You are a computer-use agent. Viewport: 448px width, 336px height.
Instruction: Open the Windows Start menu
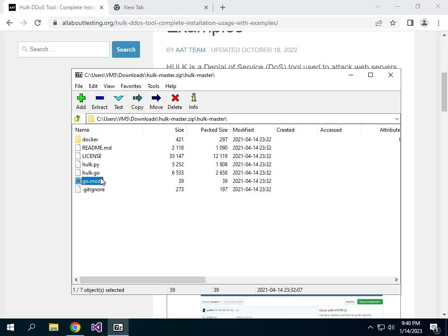click(10, 327)
